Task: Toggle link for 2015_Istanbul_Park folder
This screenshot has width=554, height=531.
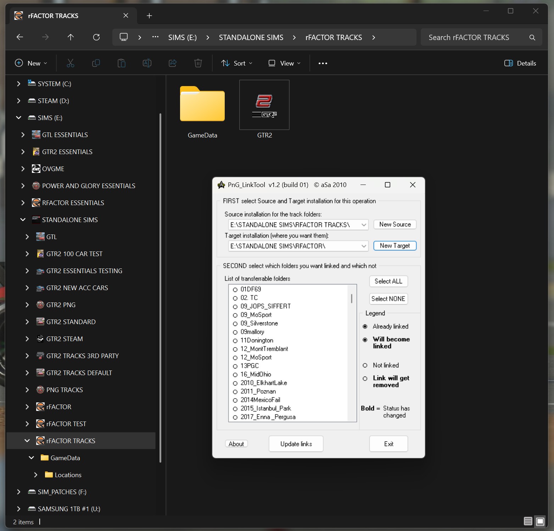Action: [235, 408]
